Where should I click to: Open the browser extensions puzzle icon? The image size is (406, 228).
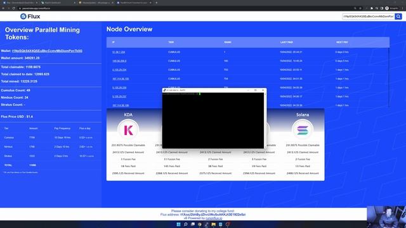[x=372, y=8]
